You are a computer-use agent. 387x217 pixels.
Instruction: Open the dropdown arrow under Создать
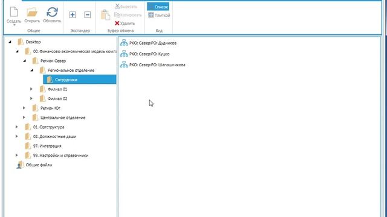[14, 25]
